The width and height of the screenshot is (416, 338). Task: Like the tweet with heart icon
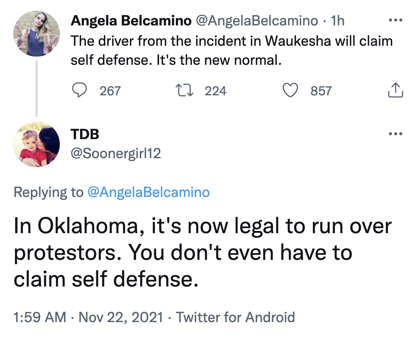(x=290, y=91)
